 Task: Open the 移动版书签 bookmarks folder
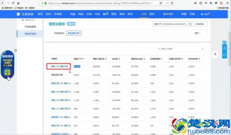pos(223,8)
